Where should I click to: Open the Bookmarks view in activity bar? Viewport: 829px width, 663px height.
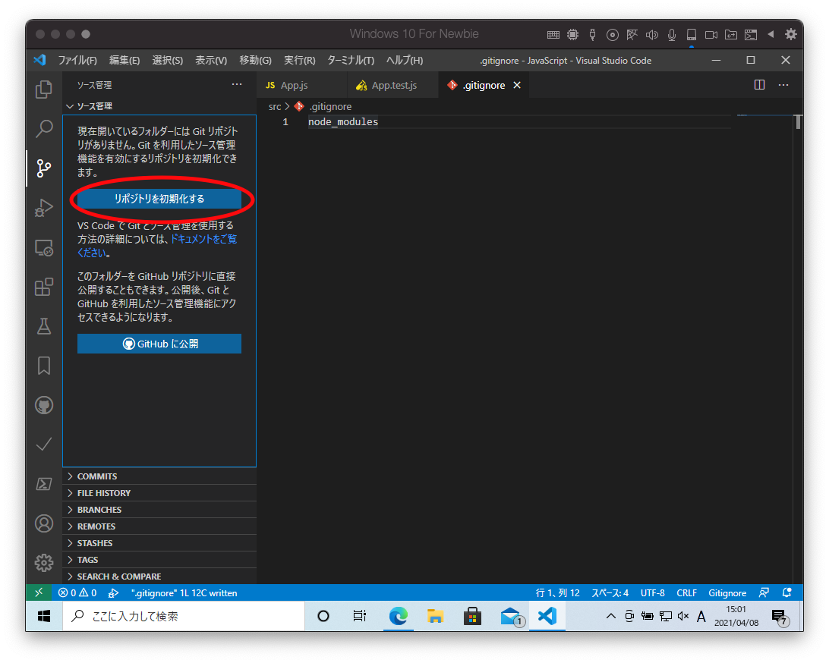[x=44, y=366]
